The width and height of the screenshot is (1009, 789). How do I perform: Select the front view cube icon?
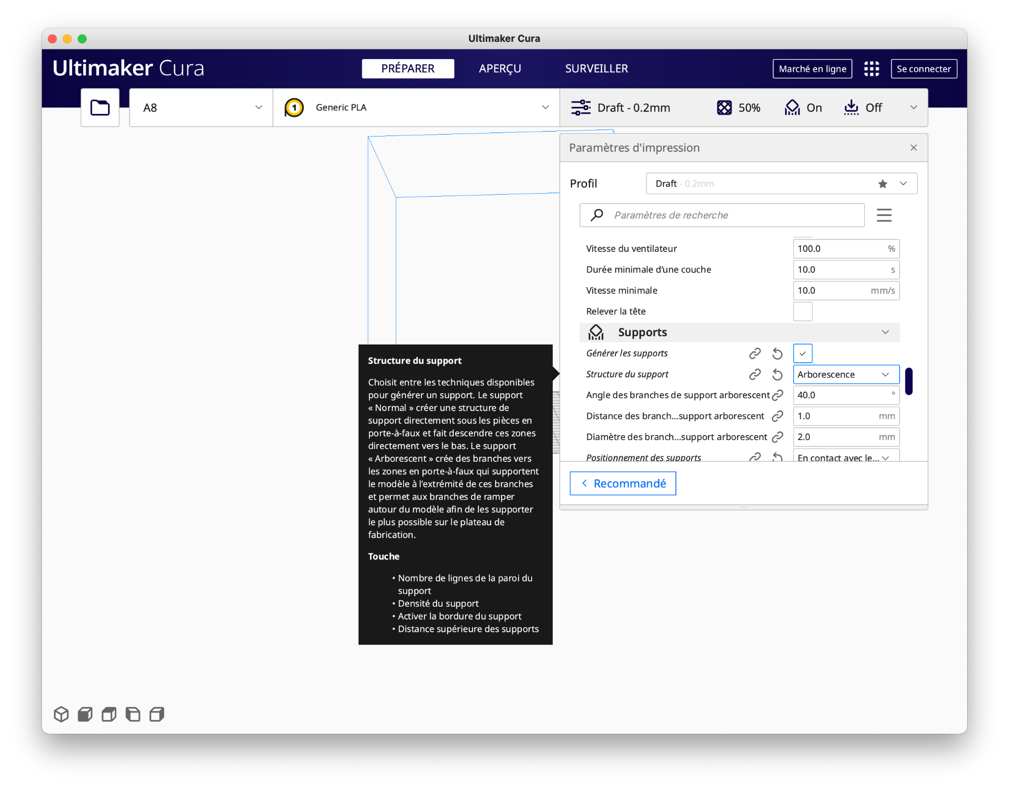85,714
